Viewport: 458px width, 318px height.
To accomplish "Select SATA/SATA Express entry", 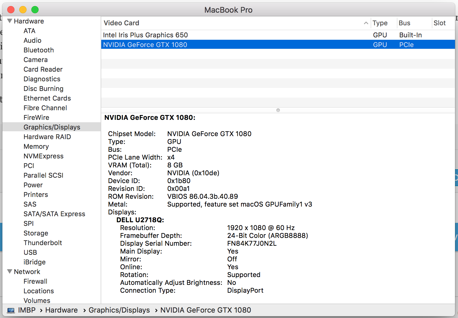I will [55, 214].
